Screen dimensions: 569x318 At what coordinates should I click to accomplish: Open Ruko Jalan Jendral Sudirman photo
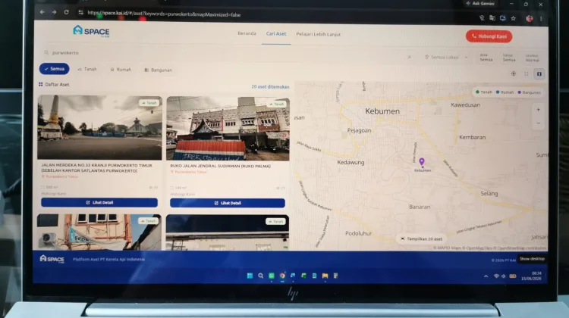[228, 128]
